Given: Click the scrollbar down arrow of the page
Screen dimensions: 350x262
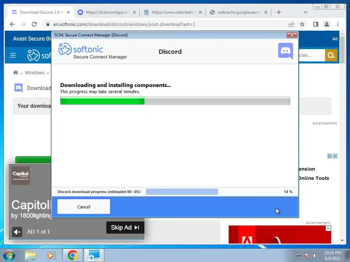Looking at the screenshot, I should [x=342, y=241].
